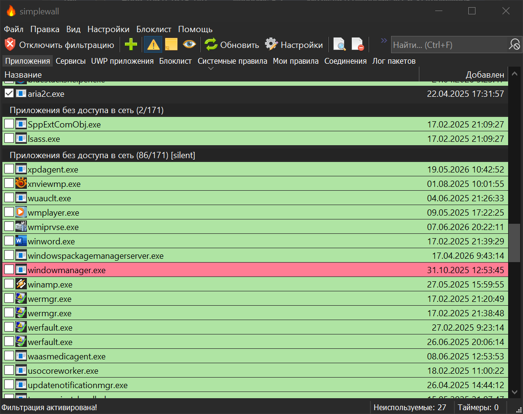Click the Обновить button label
This screenshot has width=523, height=414.
tap(239, 45)
